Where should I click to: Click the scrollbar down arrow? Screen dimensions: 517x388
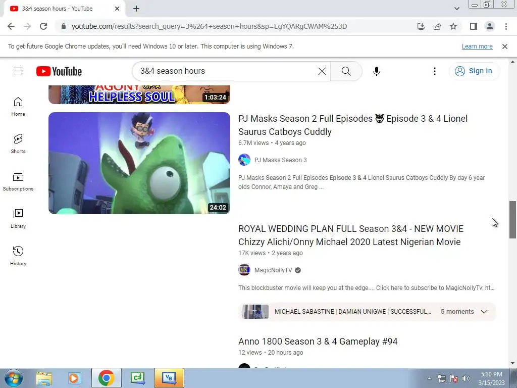click(512, 364)
